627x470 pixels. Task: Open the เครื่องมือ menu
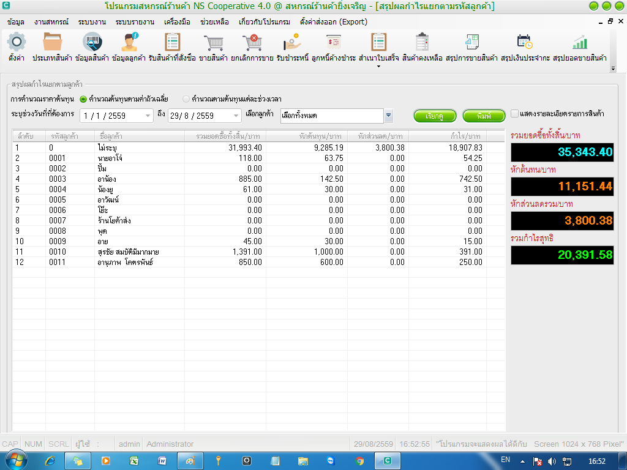(177, 22)
